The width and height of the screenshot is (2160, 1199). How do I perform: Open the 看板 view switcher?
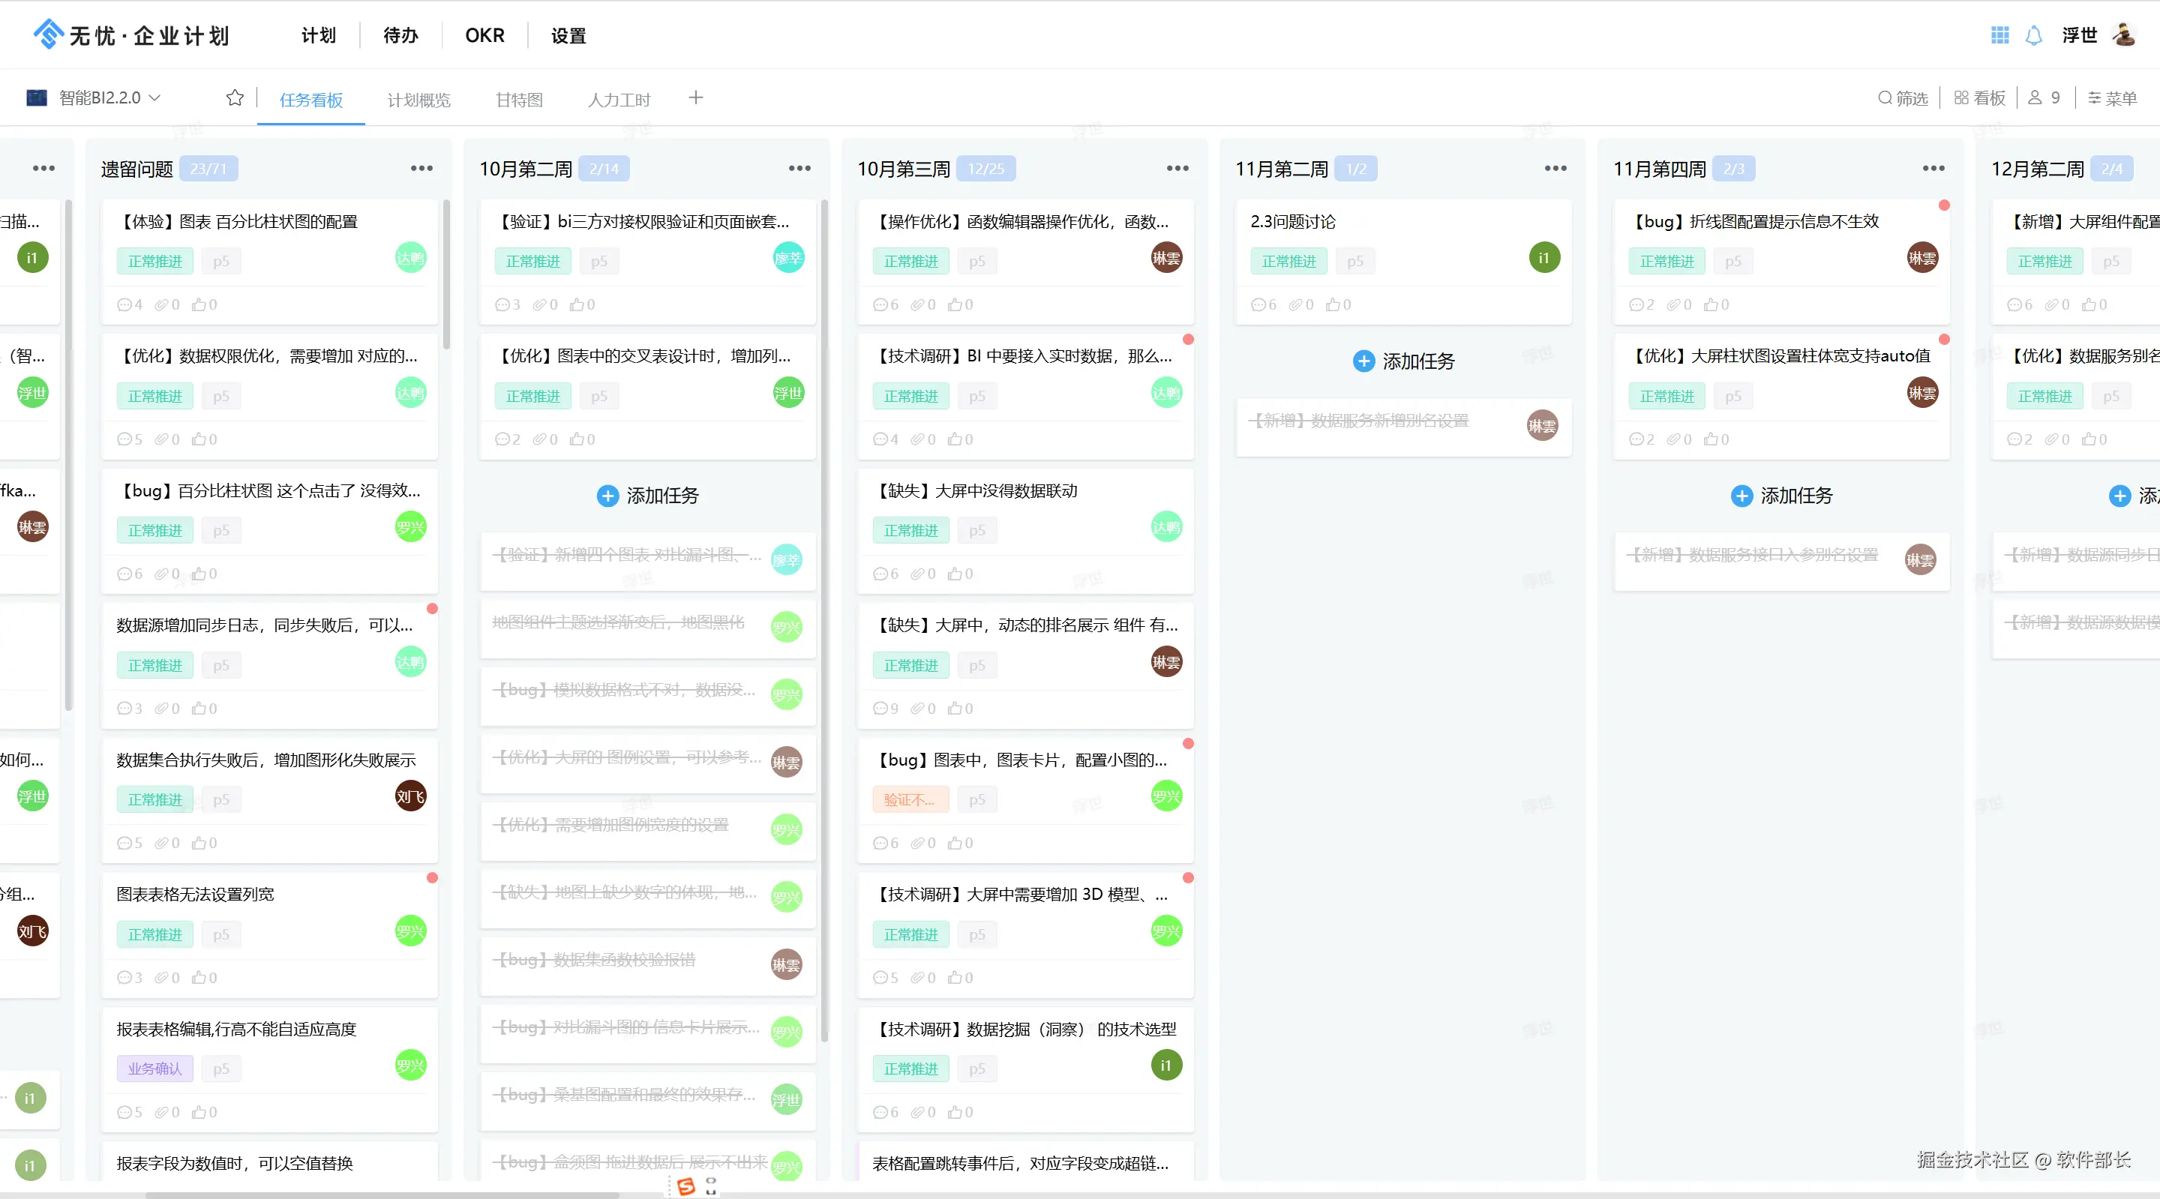point(1979,98)
